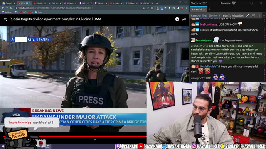Image resolution: width=266 pixels, height=149 pixels.
Task: Close the active YouTube browser tab
Action: (x=30, y=3)
